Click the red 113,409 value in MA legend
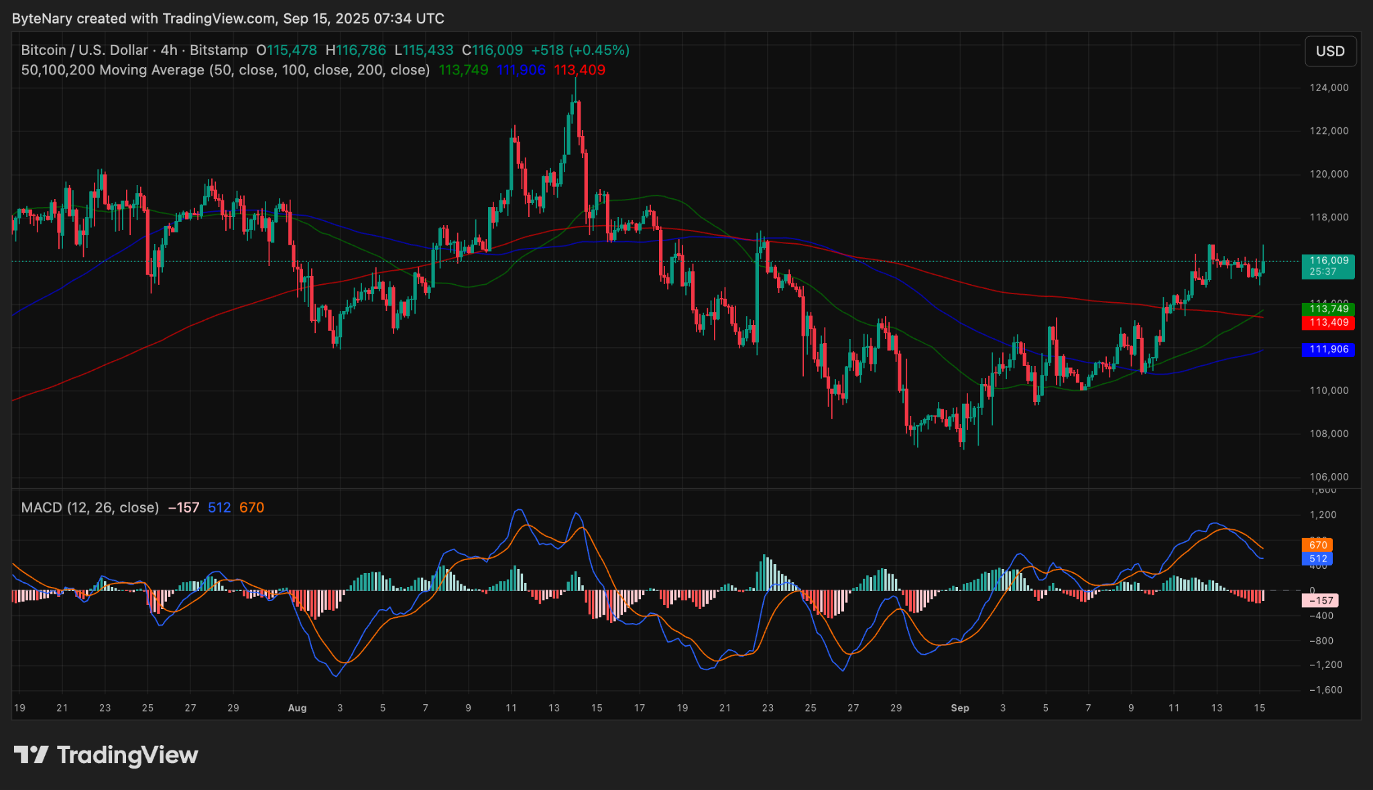 tap(579, 70)
